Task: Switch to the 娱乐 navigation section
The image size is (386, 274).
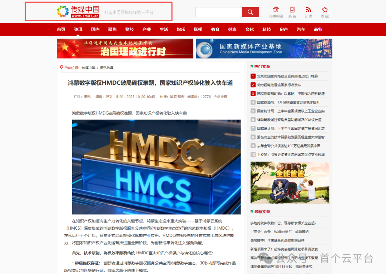Action: (181, 29)
